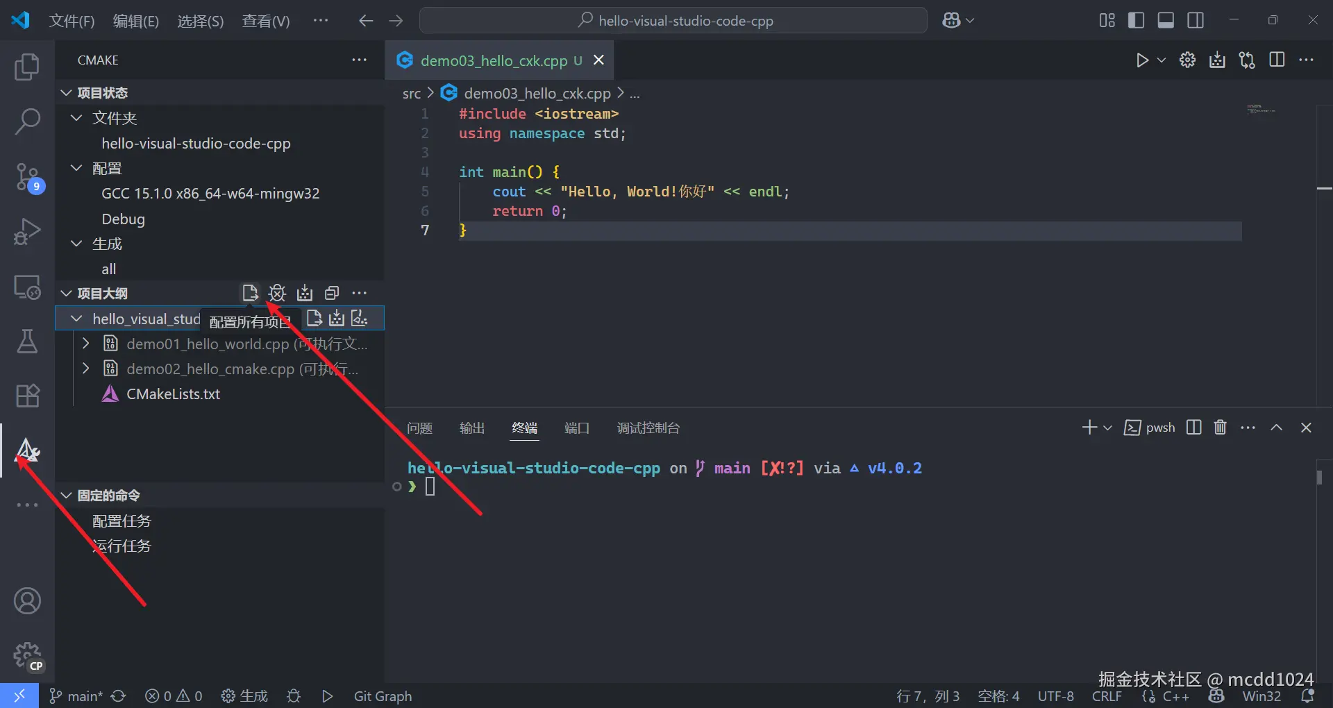Click the C++ language mode in status bar

pos(1176,696)
